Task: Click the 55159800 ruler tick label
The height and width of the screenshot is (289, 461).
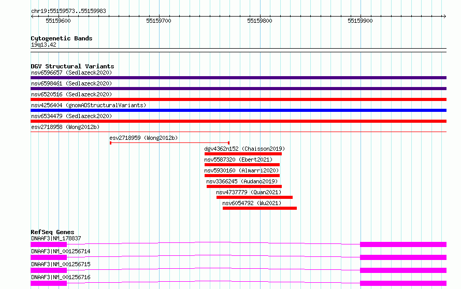Action: (x=260, y=21)
